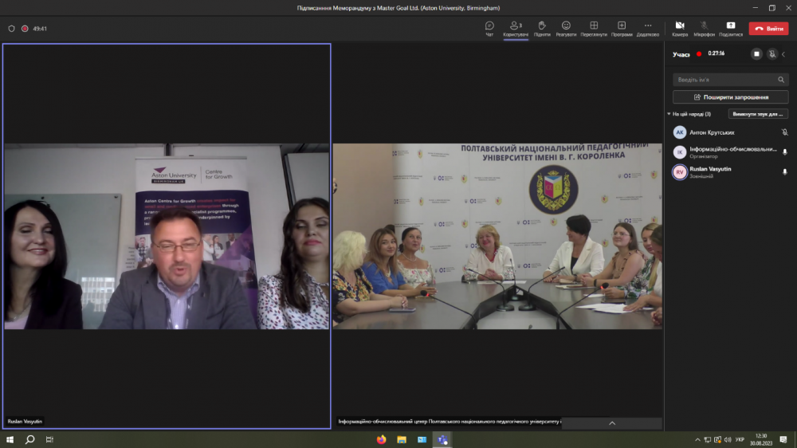This screenshot has width=797, height=448.
Task: Open Firefox from the Windows taskbar
Action: [x=381, y=439]
